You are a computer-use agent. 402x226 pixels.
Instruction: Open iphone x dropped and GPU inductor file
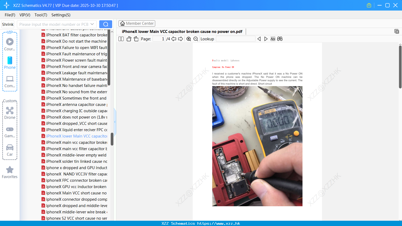74,168
